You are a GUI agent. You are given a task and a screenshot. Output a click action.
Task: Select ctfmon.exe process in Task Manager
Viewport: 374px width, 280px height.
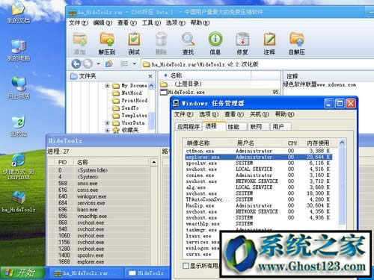coord(258,151)
